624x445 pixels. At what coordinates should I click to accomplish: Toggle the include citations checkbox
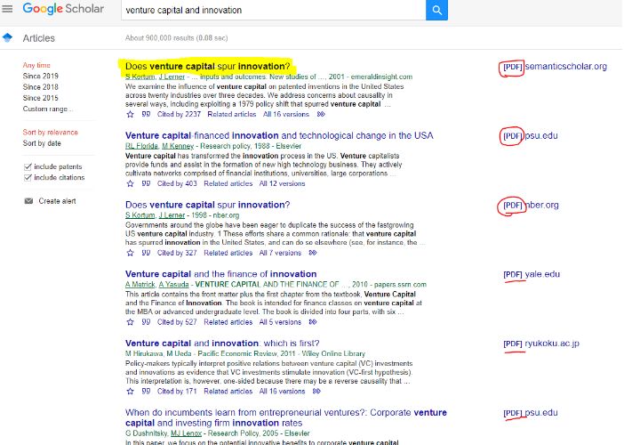[28, 177]
